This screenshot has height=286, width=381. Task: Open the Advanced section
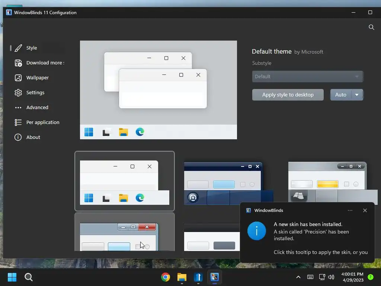pyautogui.click(x=37, y=107)
